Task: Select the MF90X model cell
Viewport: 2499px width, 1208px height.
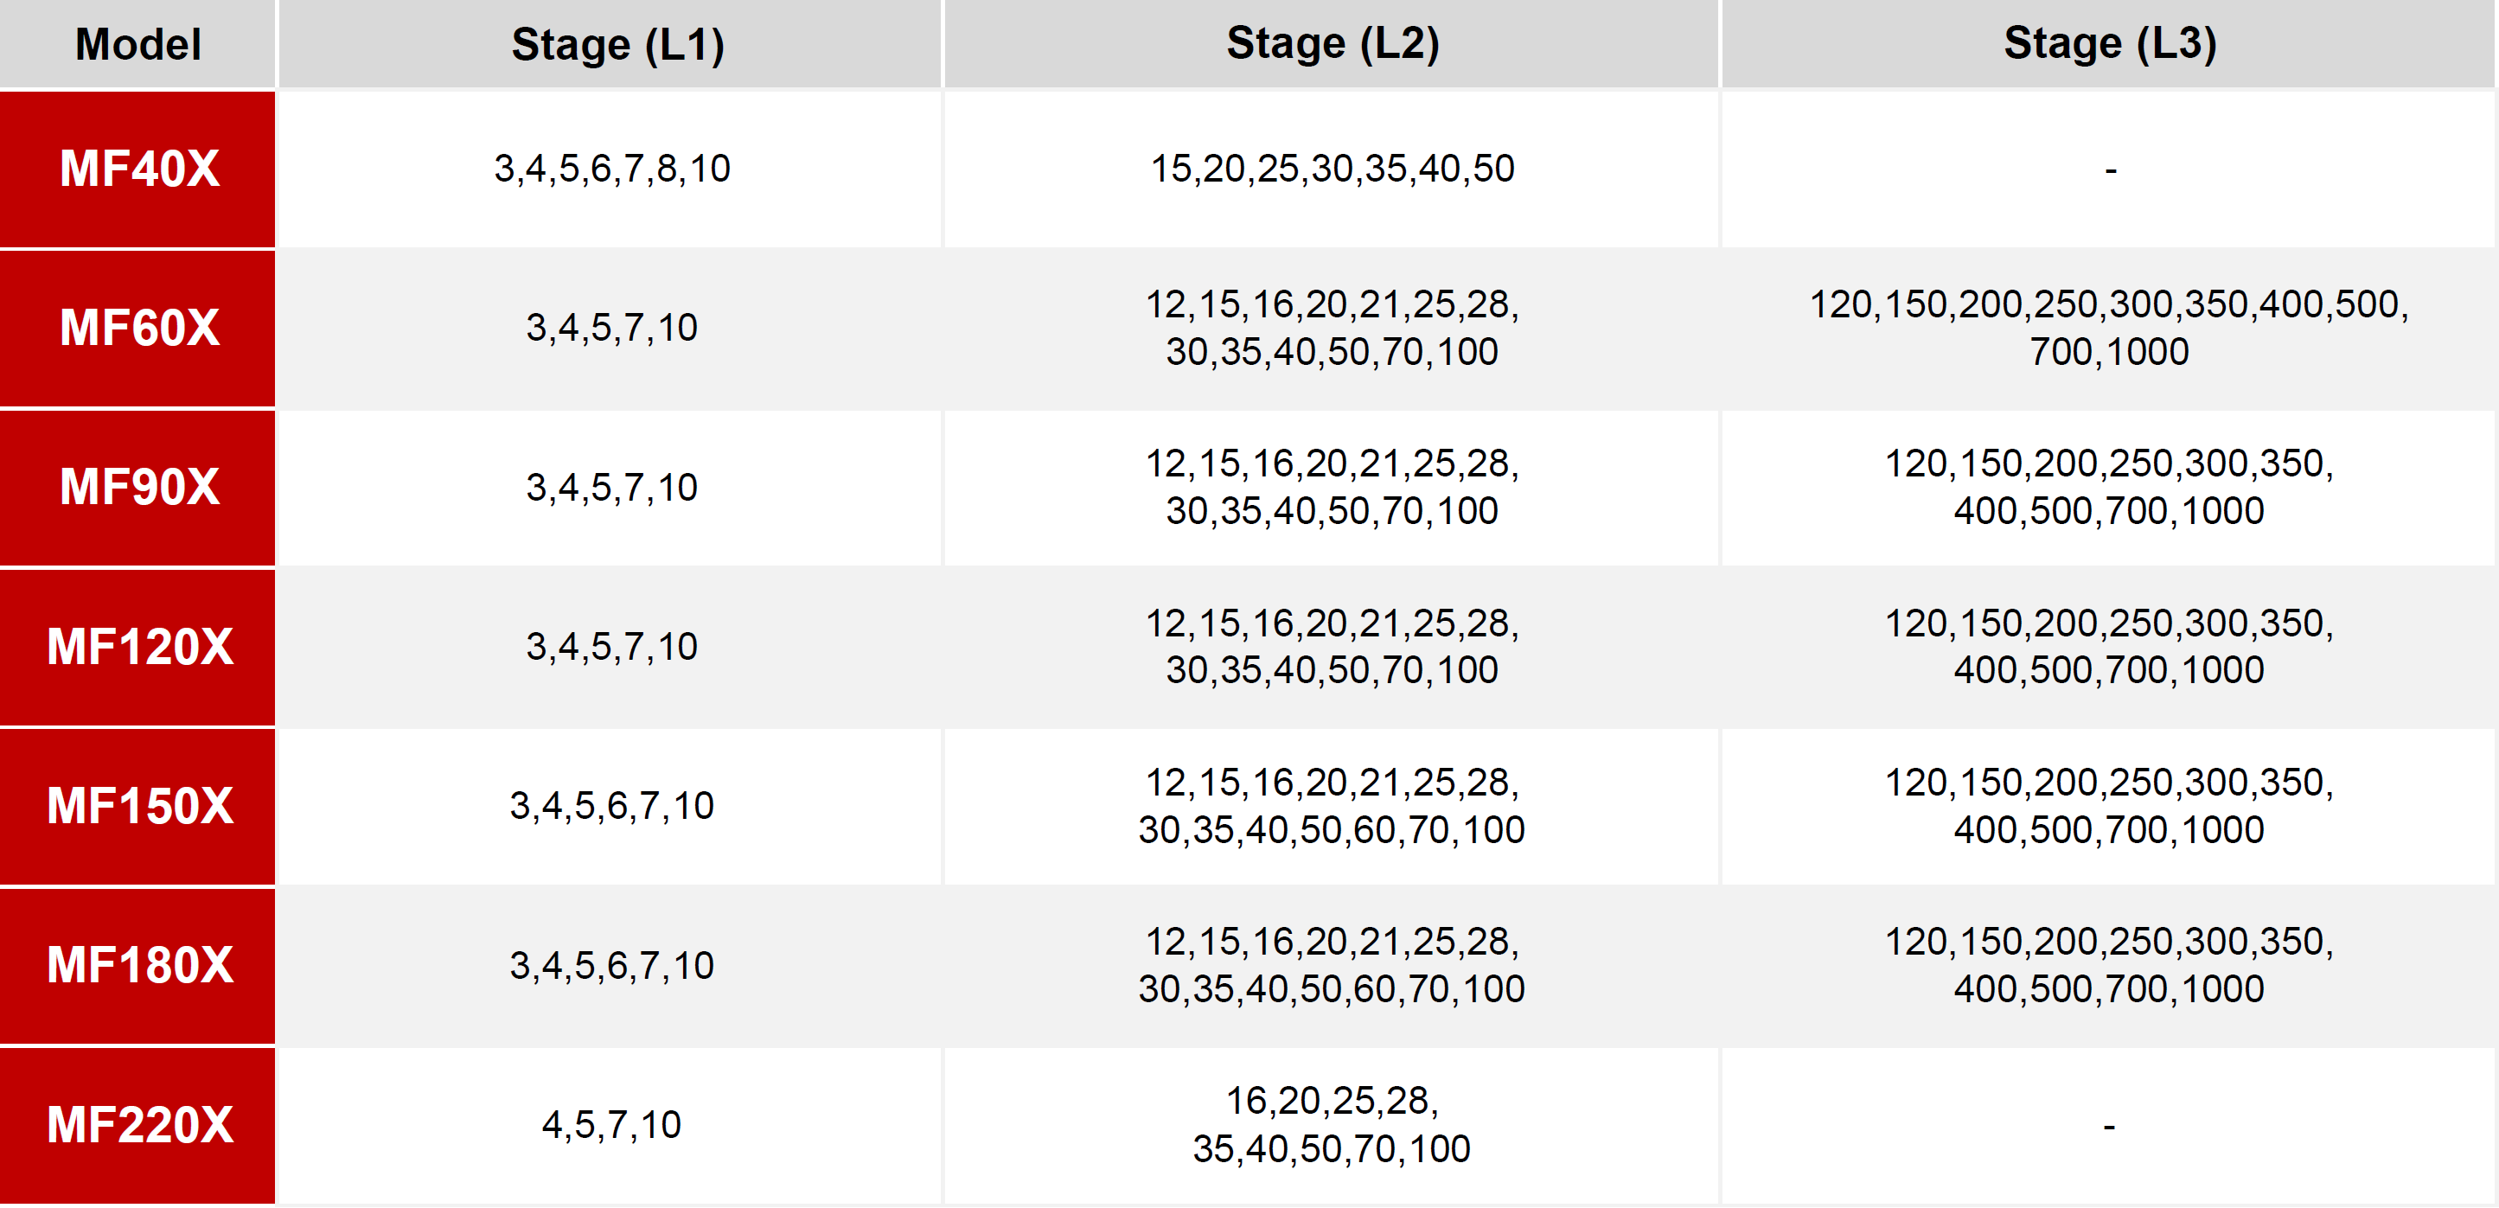Action: coord(137,487)
